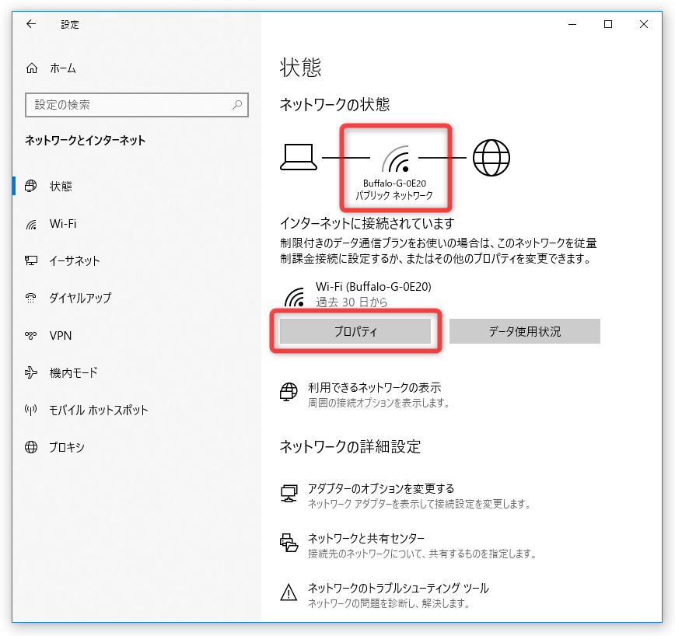Click the ネットワークの詳細設定 heading
The height and width of the screenshot is (636, 675).
350,446
